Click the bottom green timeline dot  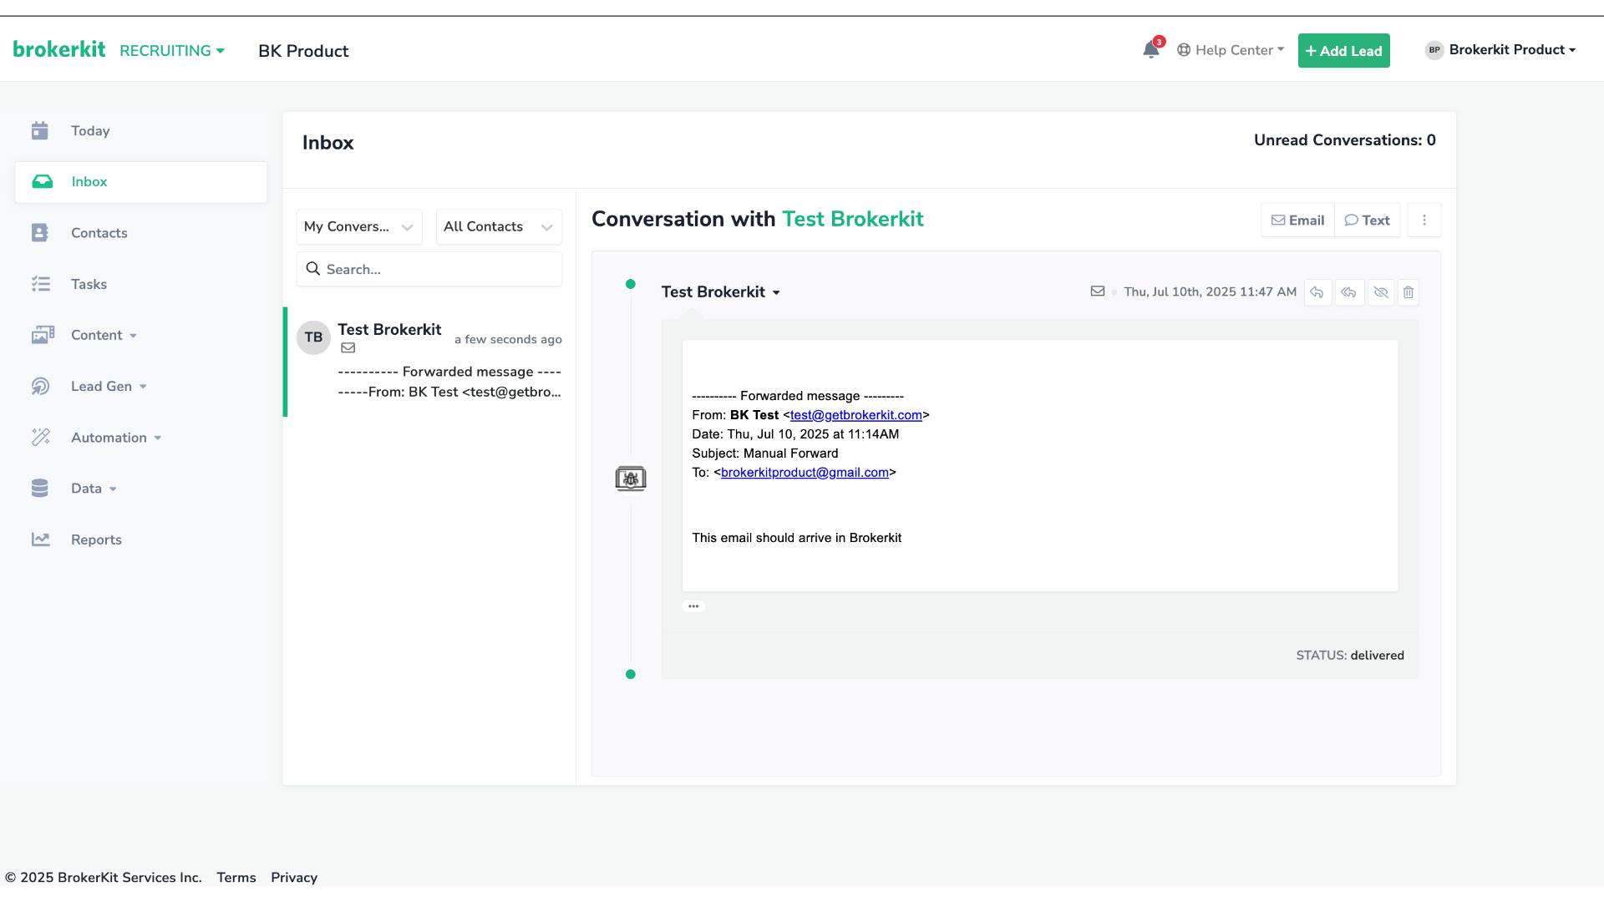(631, 674)
